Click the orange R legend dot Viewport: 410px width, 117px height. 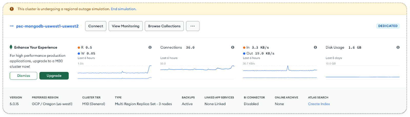79,48
